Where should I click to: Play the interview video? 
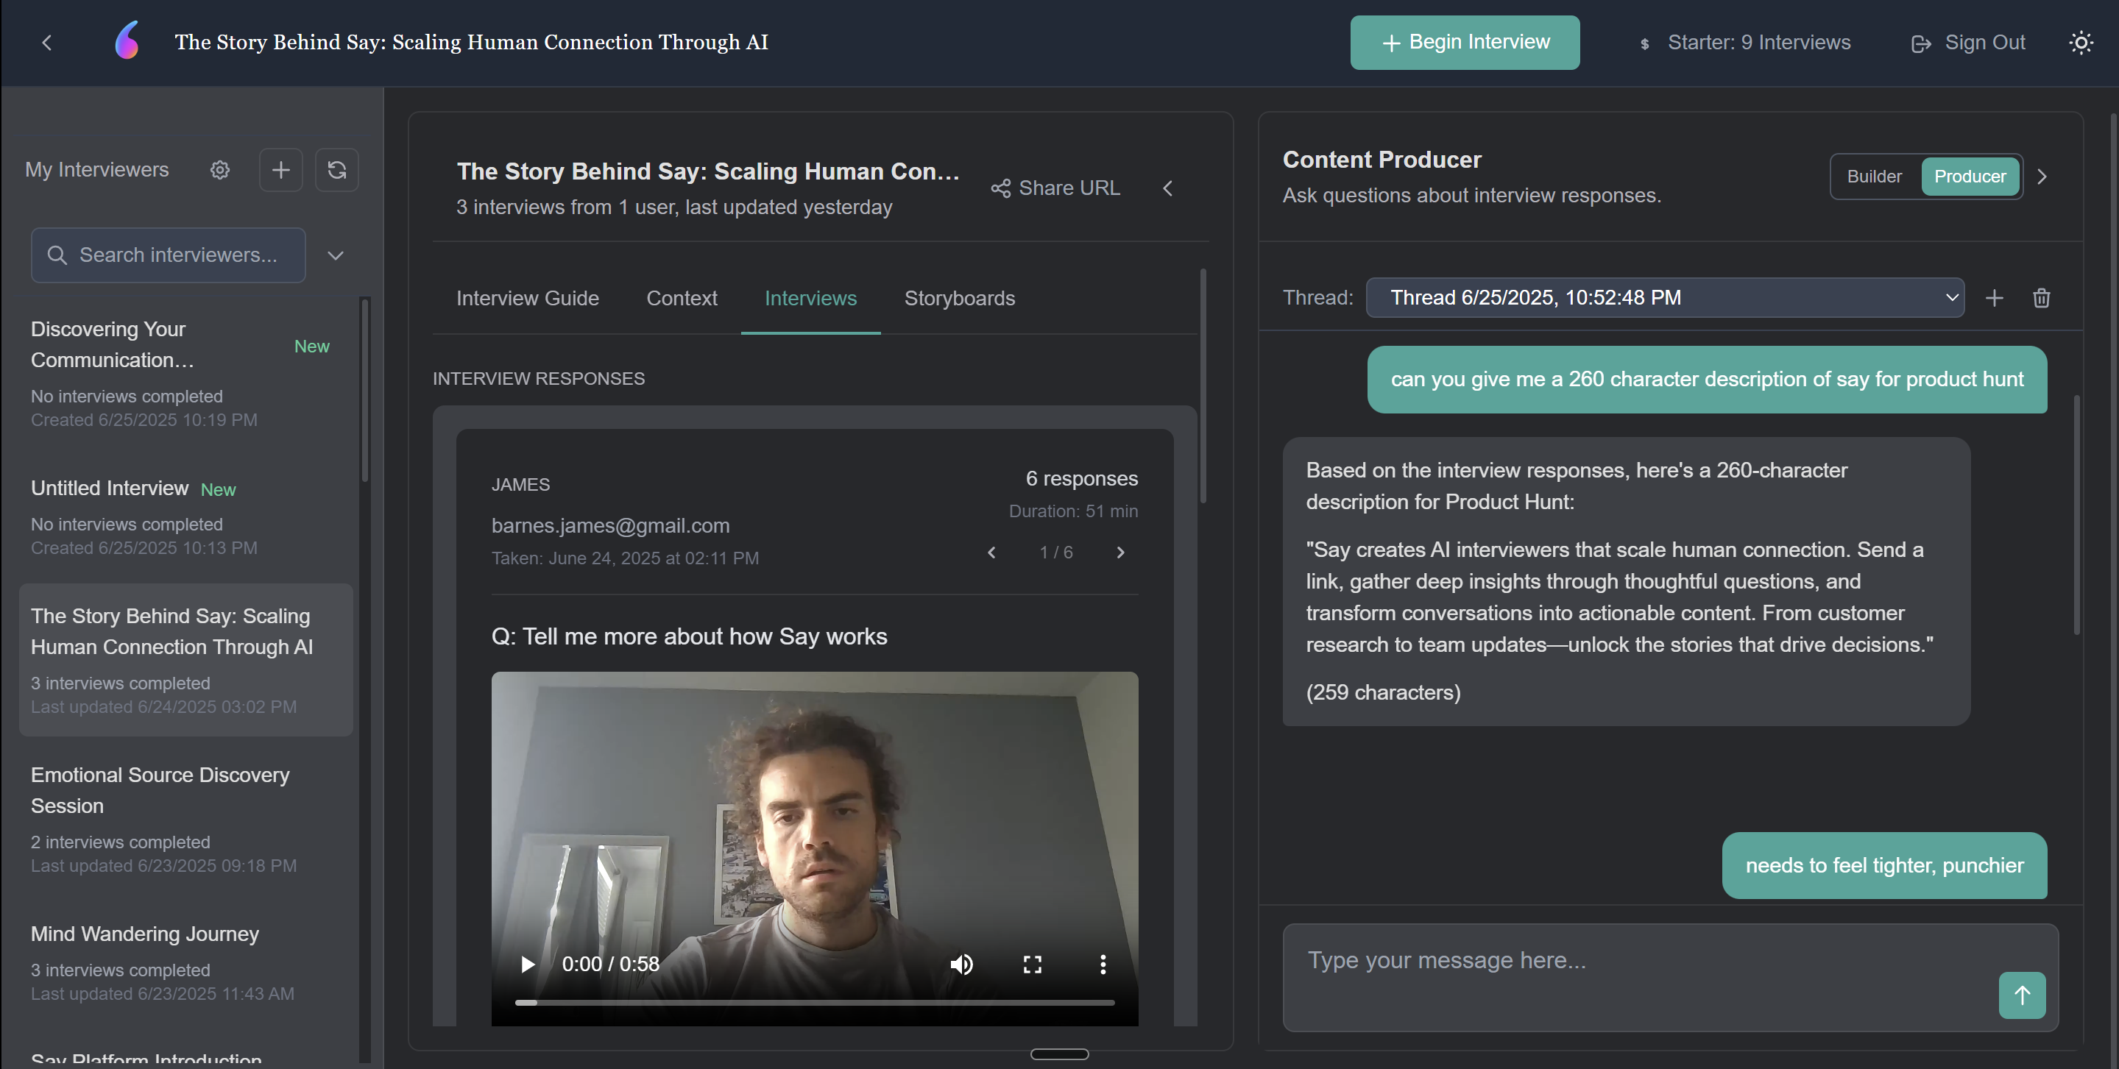[528, 965]
